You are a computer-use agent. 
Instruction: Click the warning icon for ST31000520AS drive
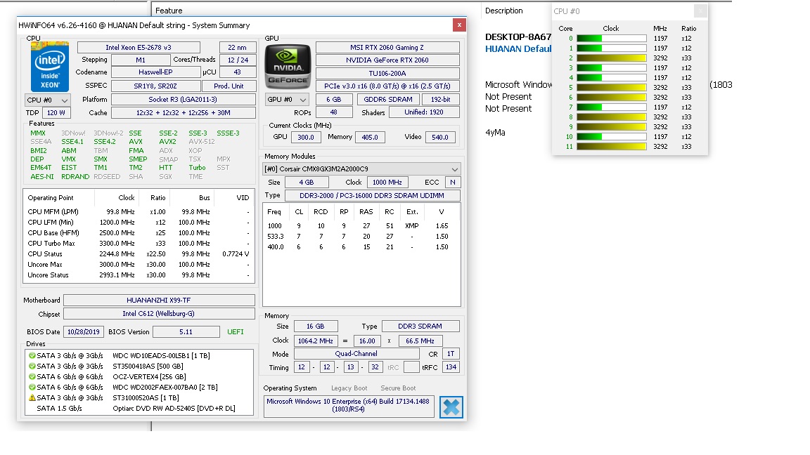point(32,397)
